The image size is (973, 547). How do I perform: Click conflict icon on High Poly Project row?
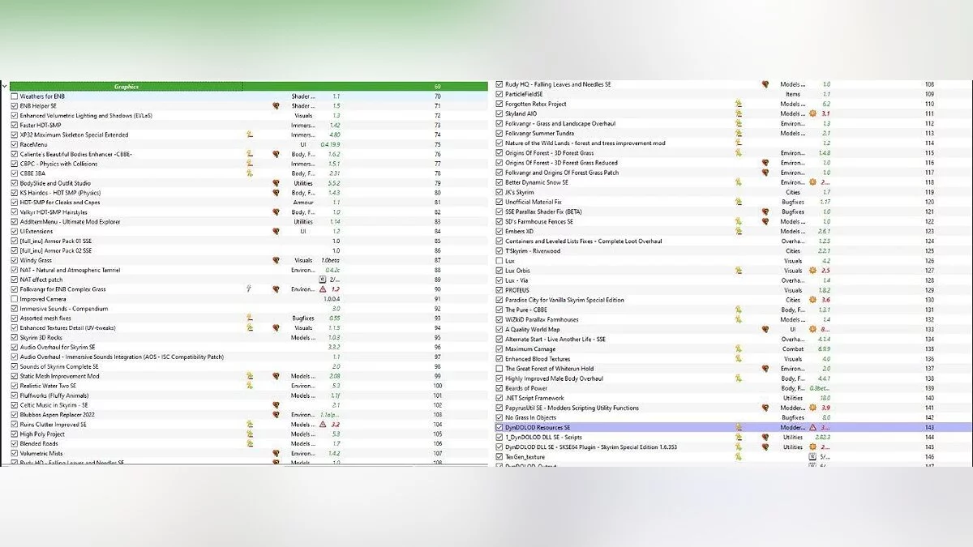[251, 434]
